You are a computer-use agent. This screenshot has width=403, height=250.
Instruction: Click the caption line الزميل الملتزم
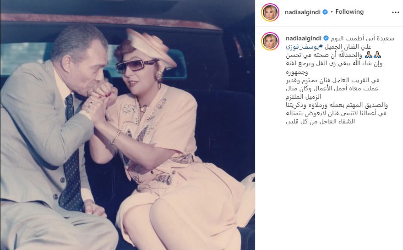tap(304, 96)
